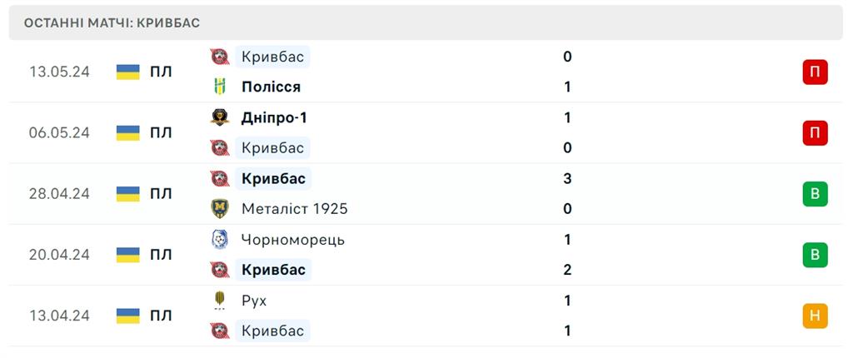Click Ukraine flag for 20.04.24 match

point(127,255)
